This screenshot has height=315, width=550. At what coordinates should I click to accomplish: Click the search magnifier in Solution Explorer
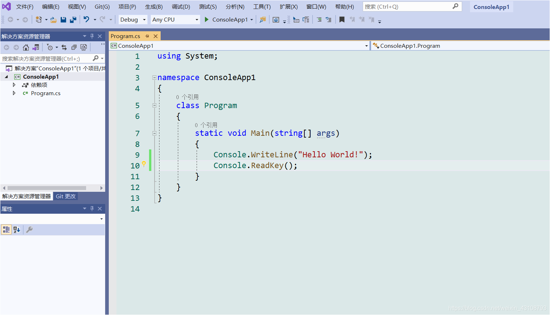click(95, 58)
